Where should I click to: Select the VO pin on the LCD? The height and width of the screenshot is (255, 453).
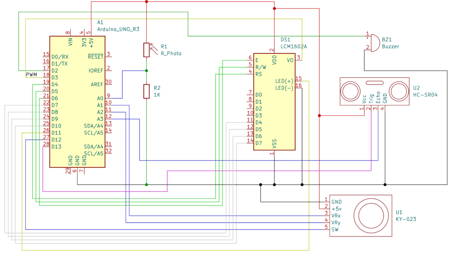click(x=290, y=61)
